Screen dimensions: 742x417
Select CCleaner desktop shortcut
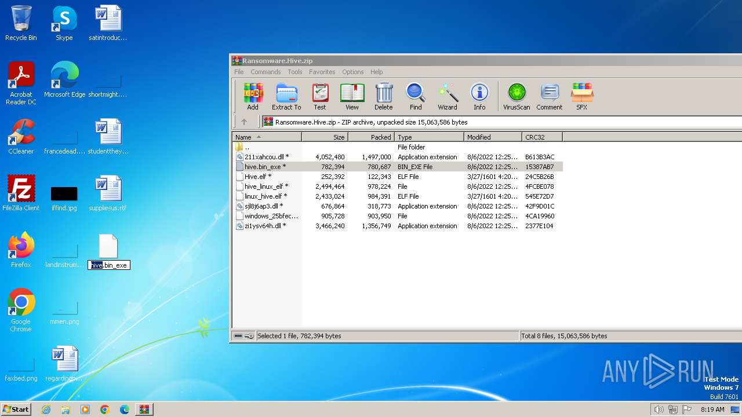coord(21,137)
